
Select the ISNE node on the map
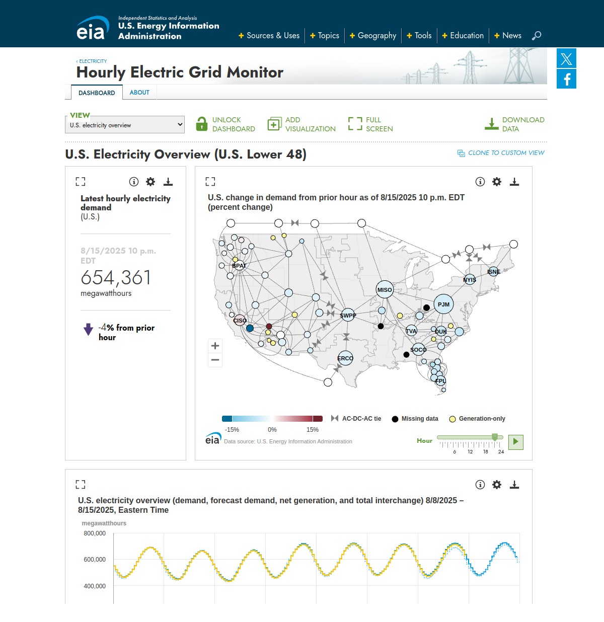(494, 272)
